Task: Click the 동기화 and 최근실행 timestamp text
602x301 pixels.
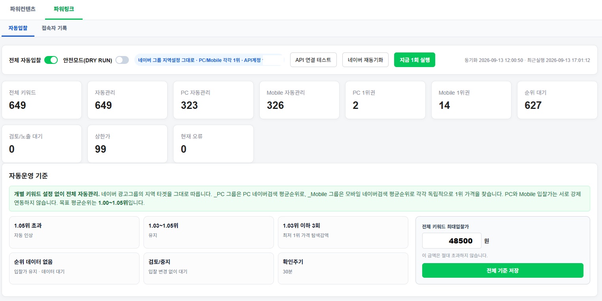Action: click(527, 60)
